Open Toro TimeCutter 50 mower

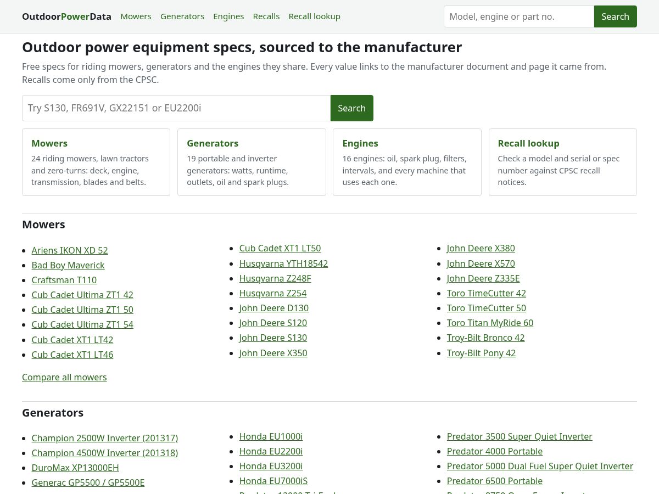487,308
